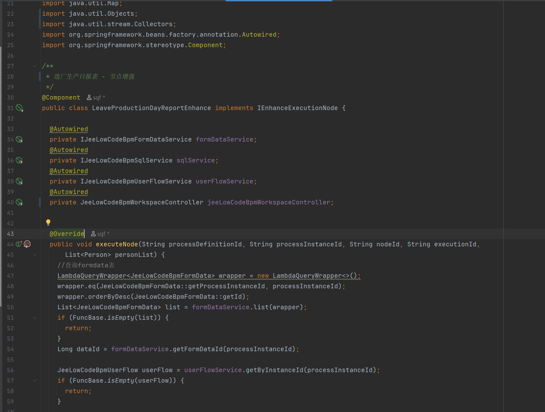Click line number 50 in the gutter
Screen dimensions: 545x412
click(10, 307)
